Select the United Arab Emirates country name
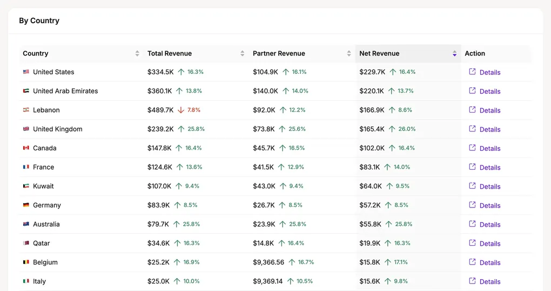 pyautogui.click(x=65, y=91)
